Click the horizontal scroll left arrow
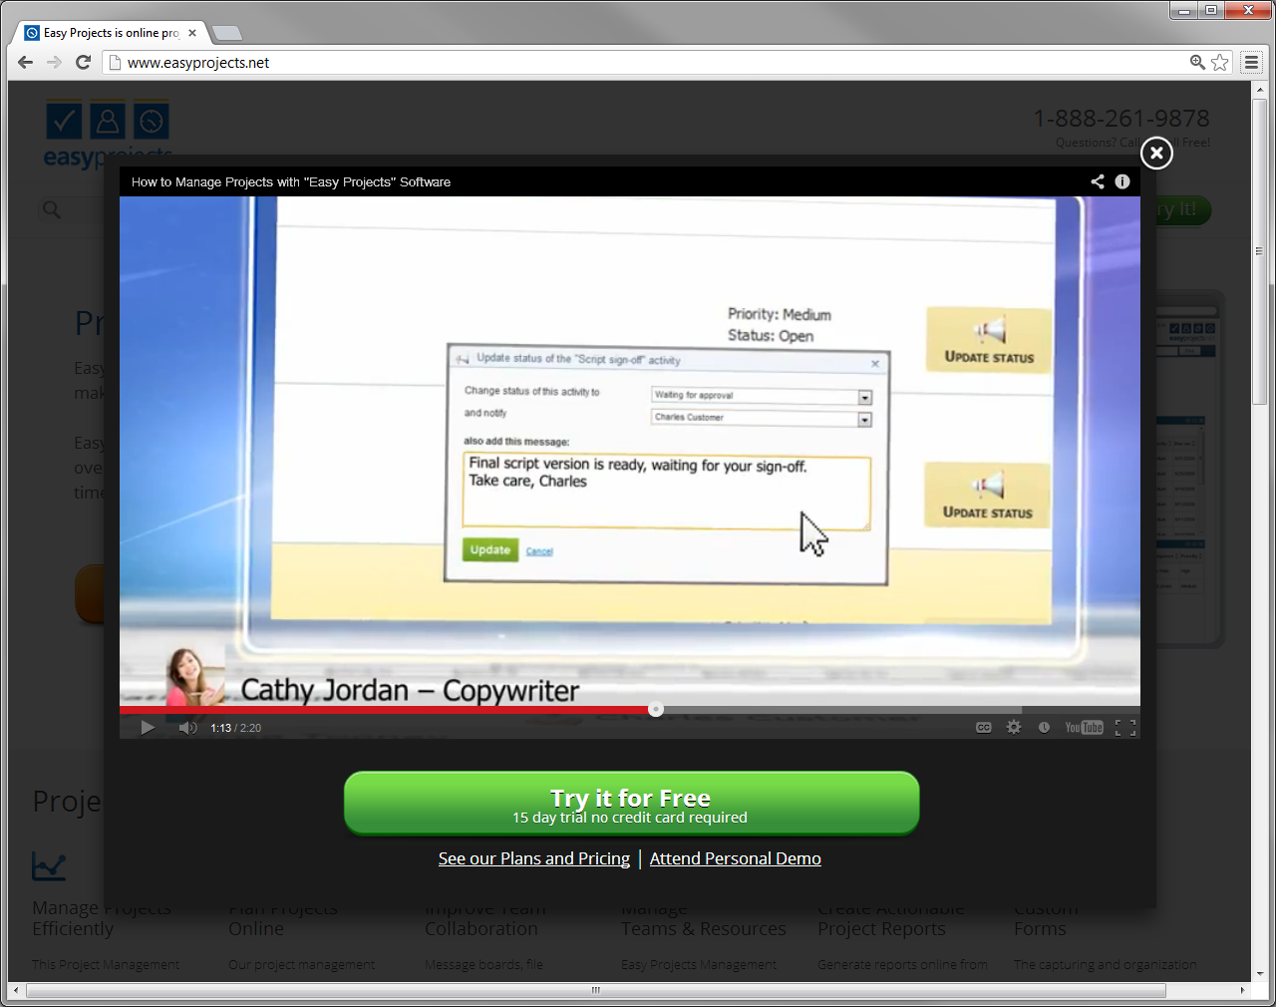This screenshot has height=1007, width=1276. [15, 990]
